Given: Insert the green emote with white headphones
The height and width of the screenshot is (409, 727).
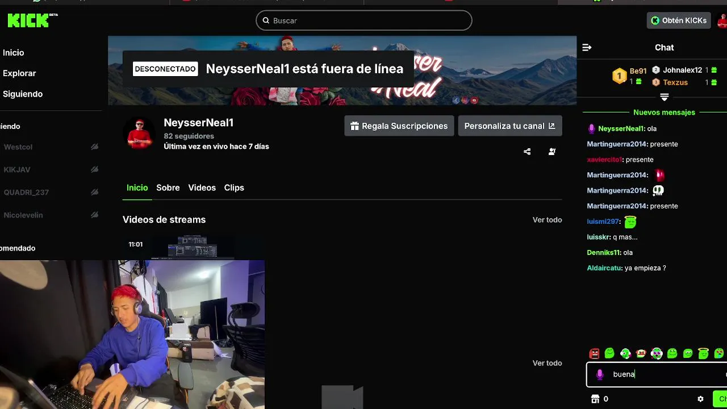Looking at the screenshot, I should coord(625,353).
